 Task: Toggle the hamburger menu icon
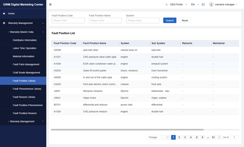(x=50, y=4)
